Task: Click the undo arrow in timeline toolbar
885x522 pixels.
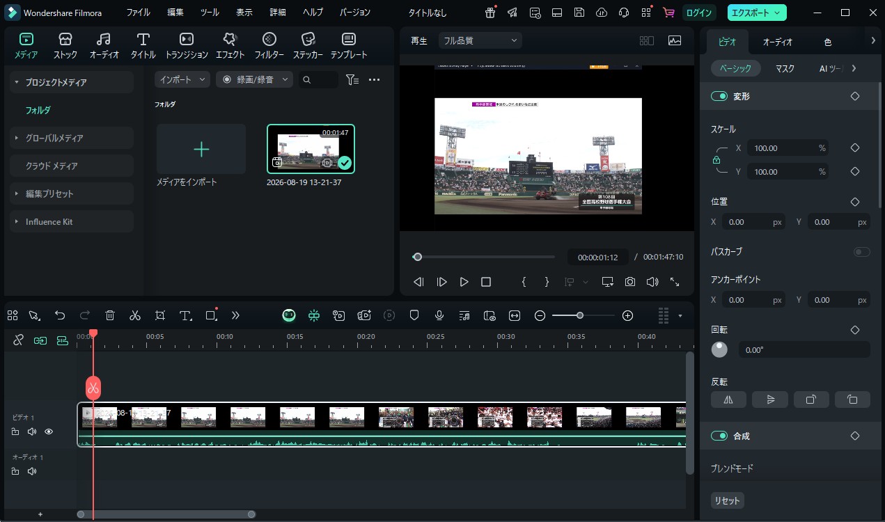Action: [x=60, y=315]
